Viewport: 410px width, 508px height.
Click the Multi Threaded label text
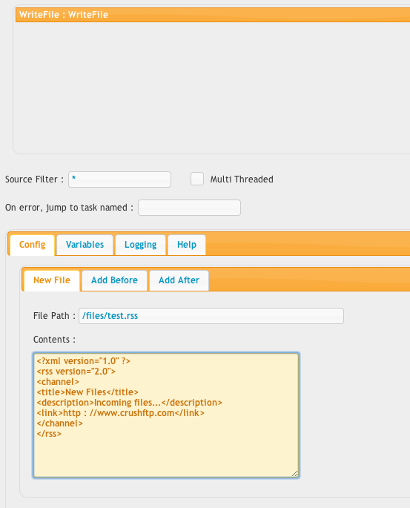pos(242,179)
